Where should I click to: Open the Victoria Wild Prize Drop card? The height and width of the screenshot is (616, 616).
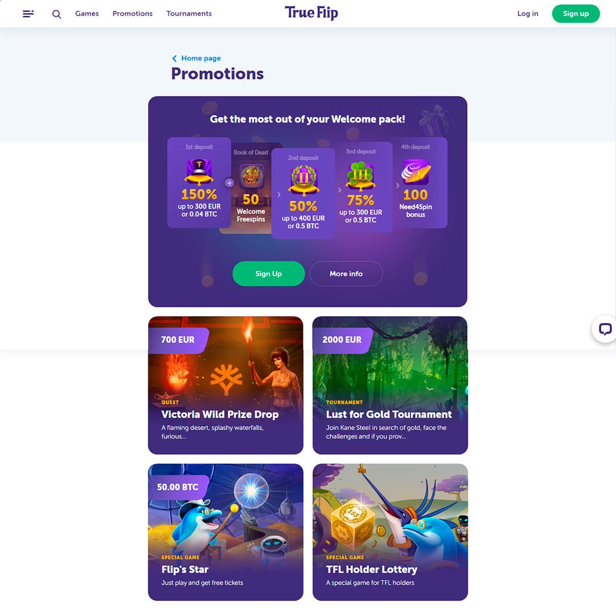225,386
